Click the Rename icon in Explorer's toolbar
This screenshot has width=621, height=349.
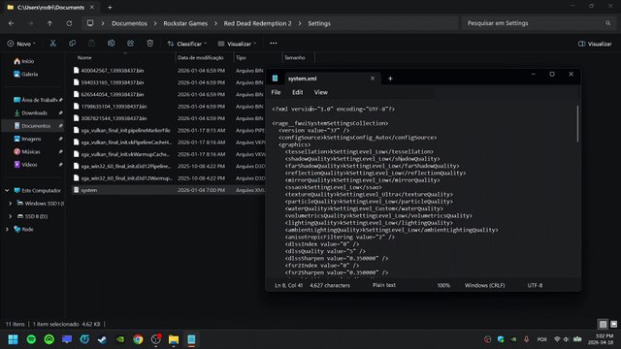coord(111,44)
